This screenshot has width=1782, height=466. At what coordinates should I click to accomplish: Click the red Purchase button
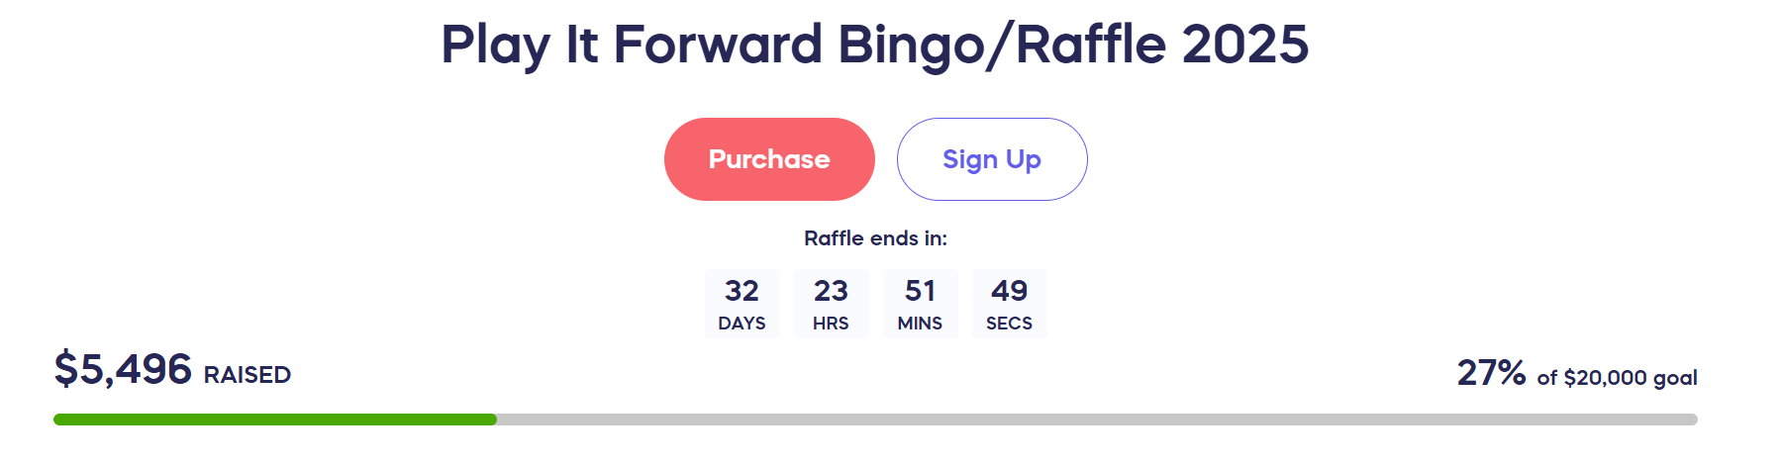(769, 159)
